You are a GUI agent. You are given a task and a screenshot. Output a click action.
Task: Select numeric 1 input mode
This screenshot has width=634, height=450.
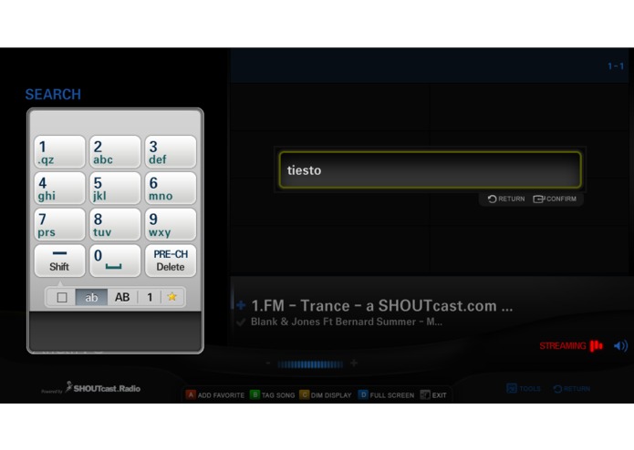pyautogui.click(x=150, y=298)
